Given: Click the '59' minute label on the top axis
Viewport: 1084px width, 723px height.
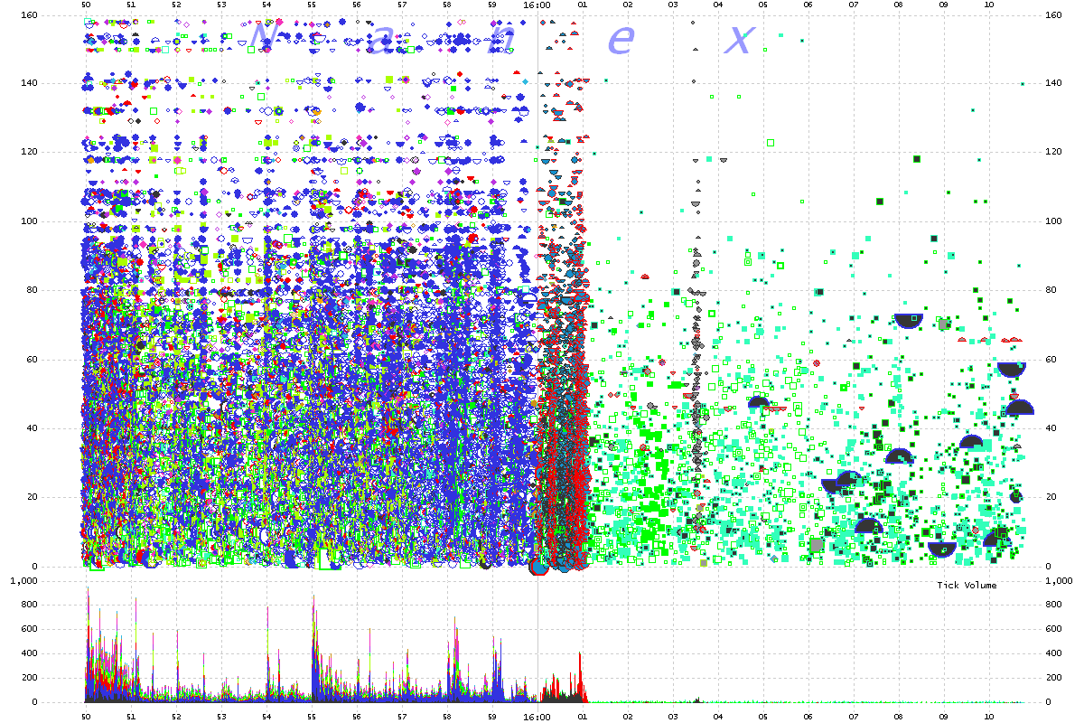Looking at the screenshot, I should pos(492,5).
